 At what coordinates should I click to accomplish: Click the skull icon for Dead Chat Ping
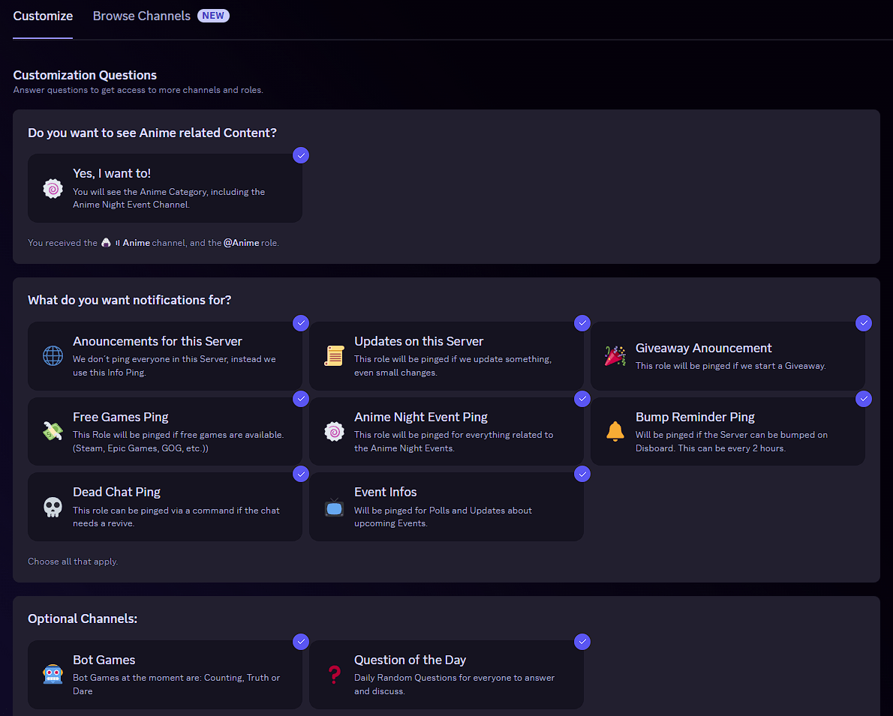(53, 507)
